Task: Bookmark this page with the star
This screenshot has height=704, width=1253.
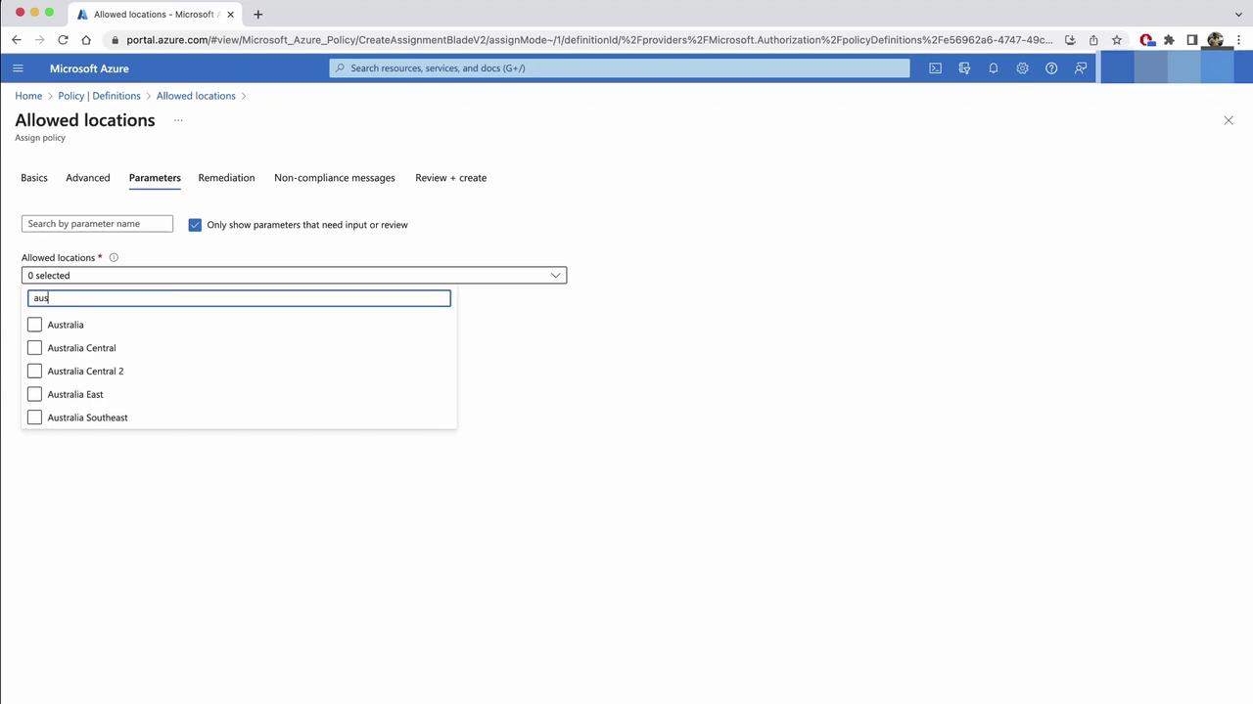Action: click(x=1117, y=40)
